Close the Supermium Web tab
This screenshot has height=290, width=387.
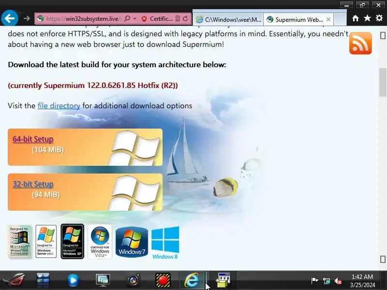328,19
